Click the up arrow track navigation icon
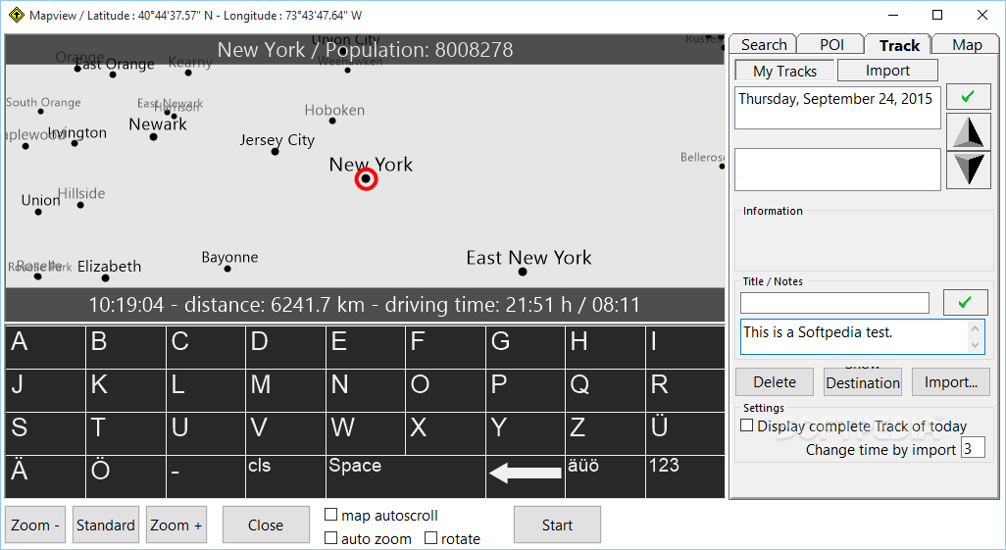 click(968, 133)
